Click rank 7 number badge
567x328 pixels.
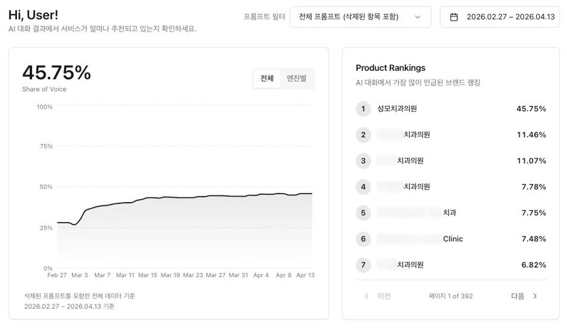(x=363, y=265)
